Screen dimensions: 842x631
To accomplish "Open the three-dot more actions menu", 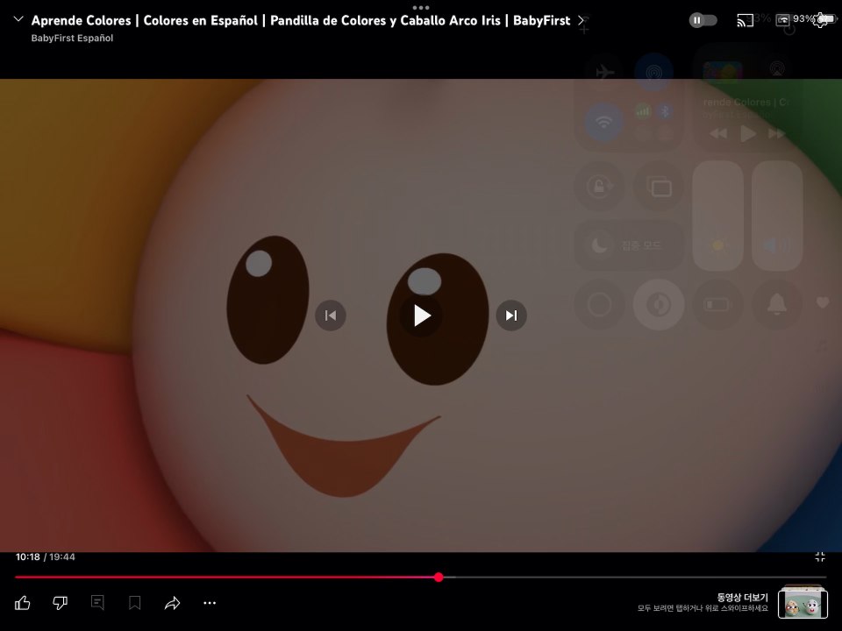I will pos(210,603).
